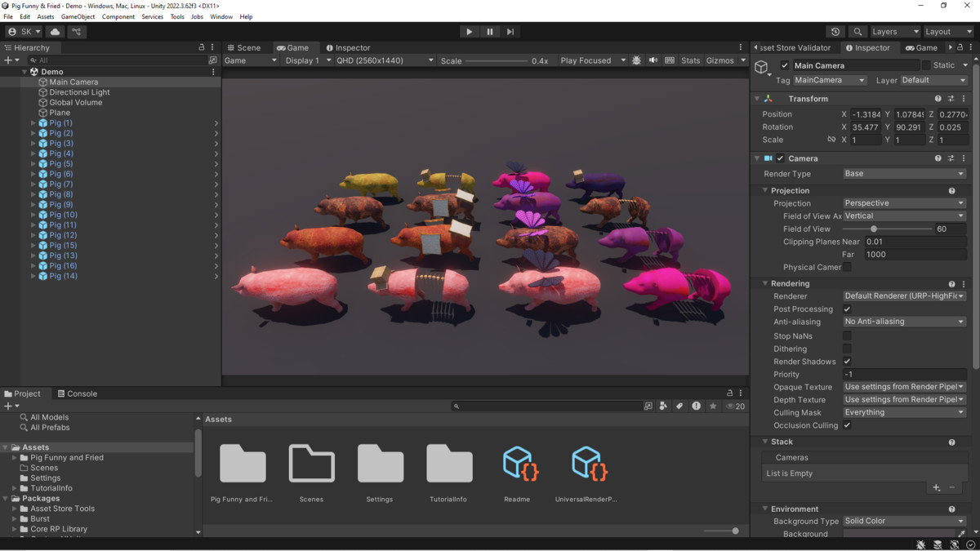Click the Game view bug debugger icon
980x551 pixels.
(637, 60)
